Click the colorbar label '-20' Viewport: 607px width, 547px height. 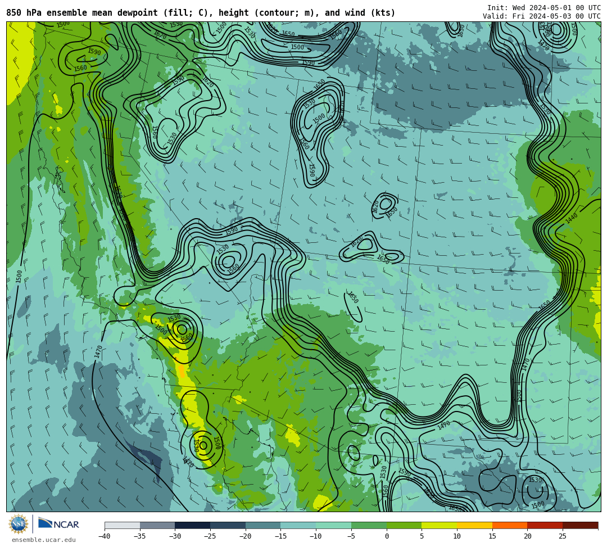(245, 536)
